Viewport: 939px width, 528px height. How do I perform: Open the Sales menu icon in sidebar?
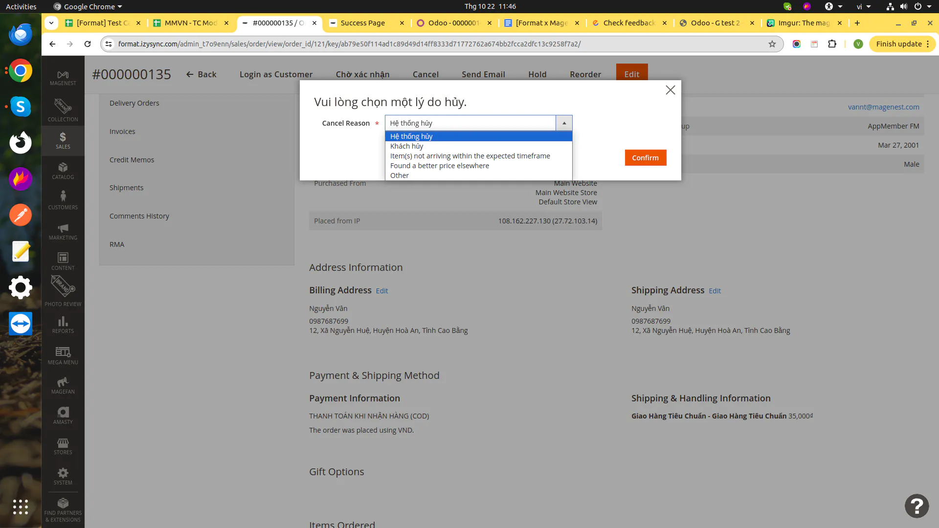click(x=63, y=140)
